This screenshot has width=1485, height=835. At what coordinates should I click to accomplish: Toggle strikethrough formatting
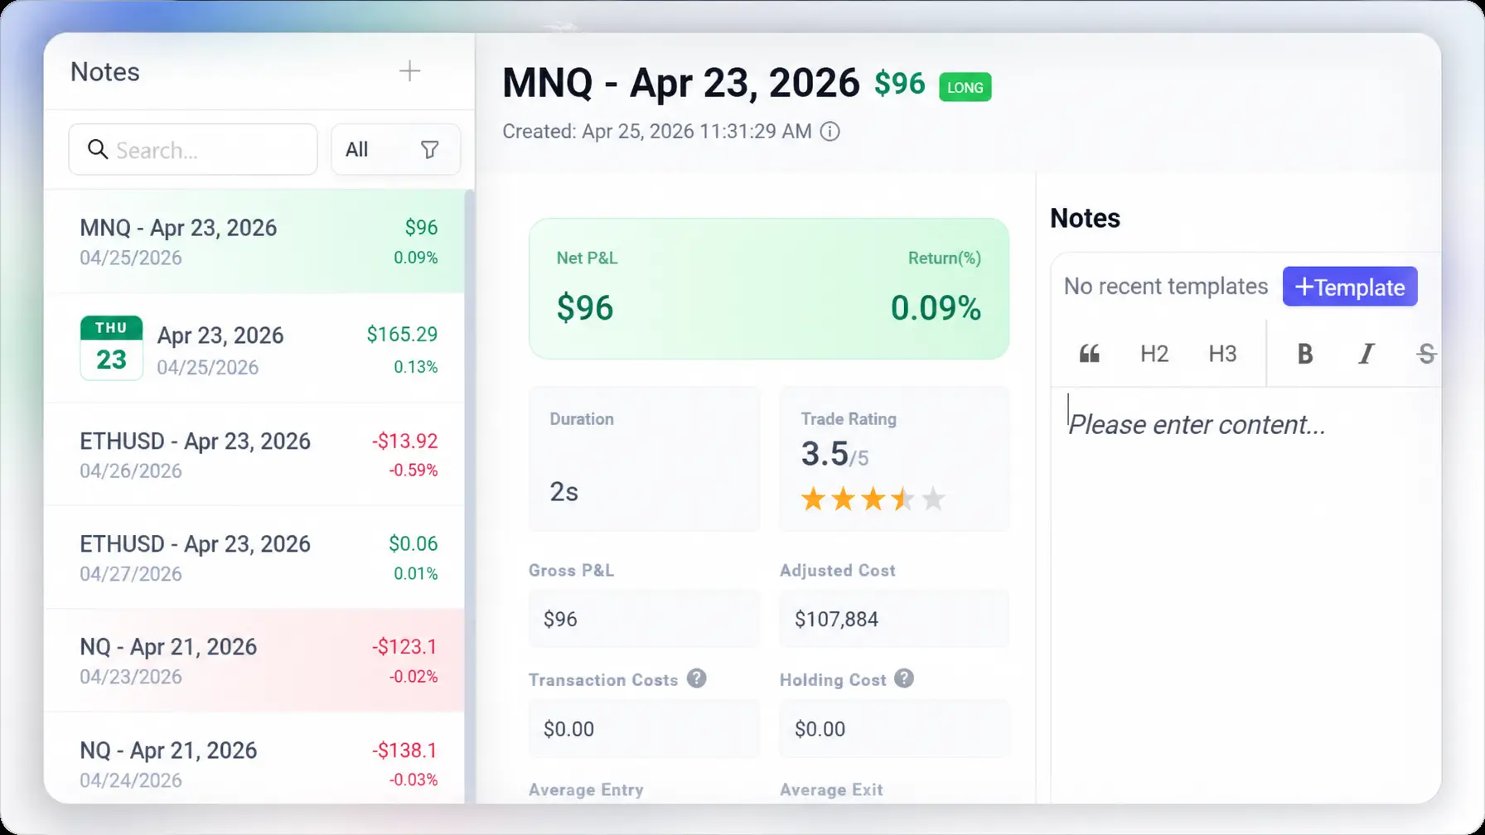(1426, 354)
